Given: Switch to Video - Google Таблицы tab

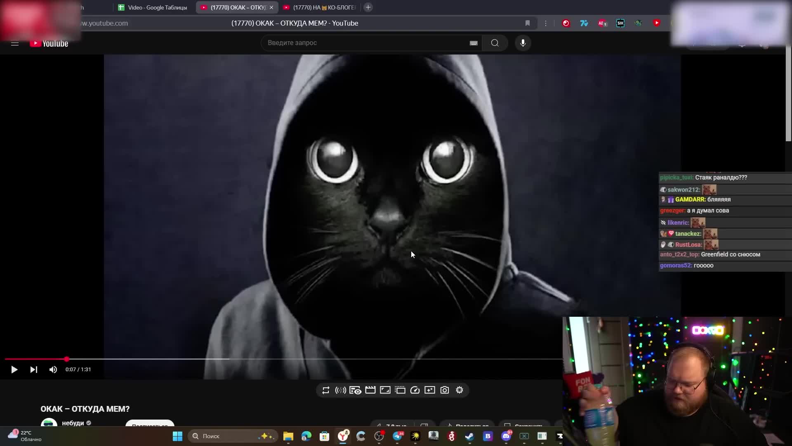Looking at the screenshot, I should point(153,7).
